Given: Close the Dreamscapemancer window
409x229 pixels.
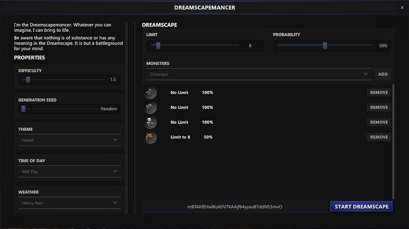Looking at the screenshot, I should coord(401,8).
